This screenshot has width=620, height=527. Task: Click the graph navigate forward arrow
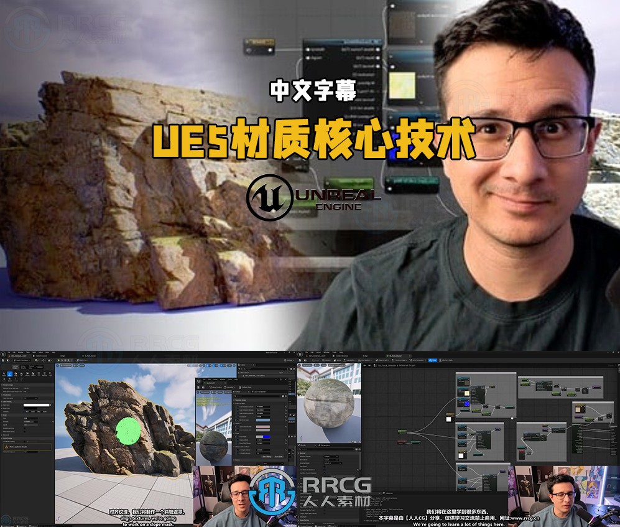click(x=369, y=366)
